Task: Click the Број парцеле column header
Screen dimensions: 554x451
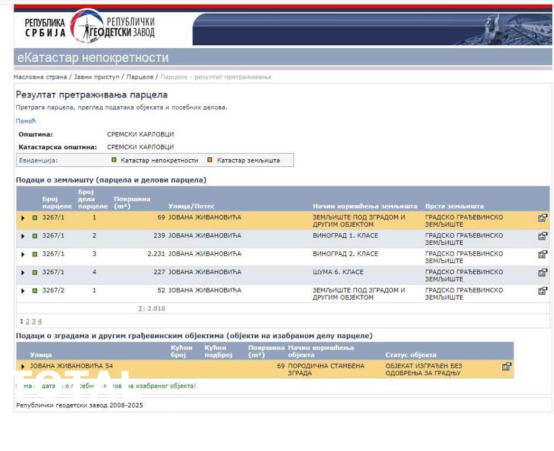Action: click(x=57, y=203)
